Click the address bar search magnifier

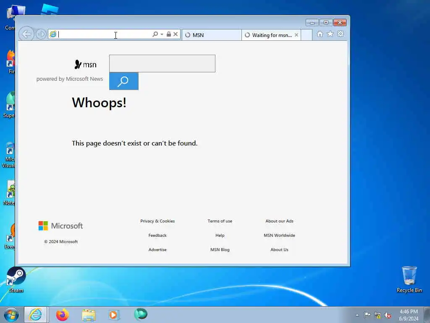(155, 34)
